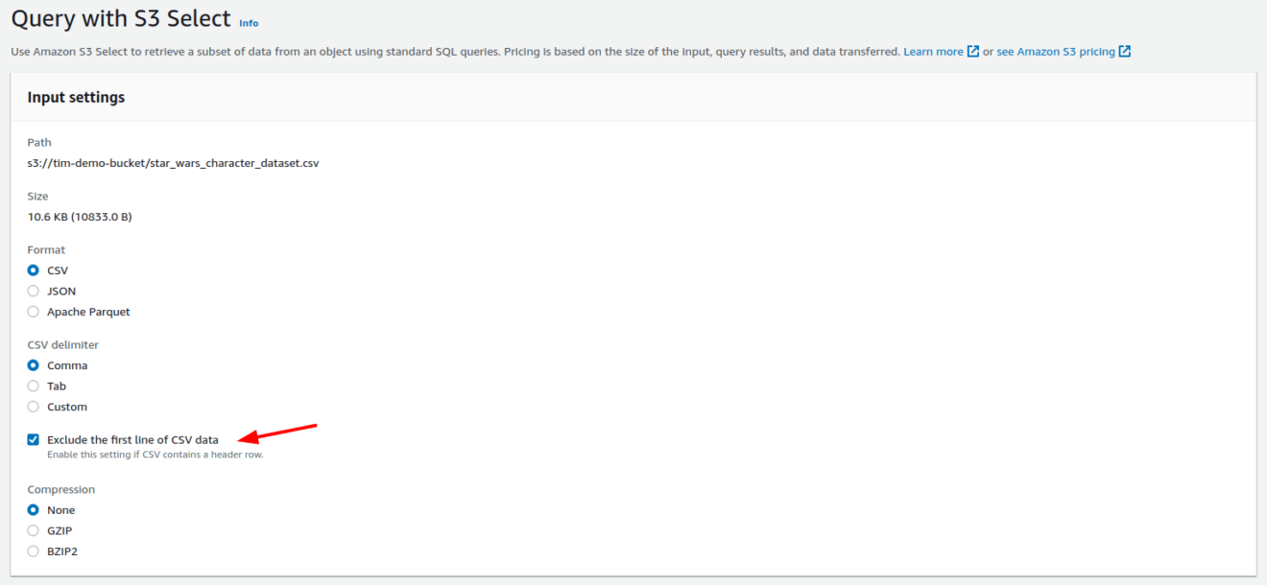Select JSON as the input format
Image resolution: width=1267 pixels, height=585 pixels.
click(33, 291)
